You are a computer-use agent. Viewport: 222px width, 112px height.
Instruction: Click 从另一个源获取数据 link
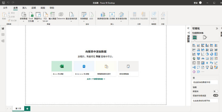tap(96, 79)
